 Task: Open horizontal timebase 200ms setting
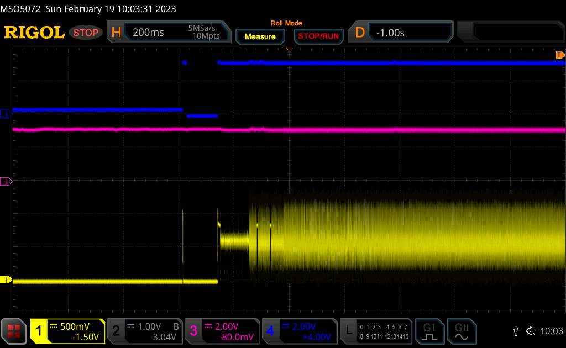click(148, 33)
